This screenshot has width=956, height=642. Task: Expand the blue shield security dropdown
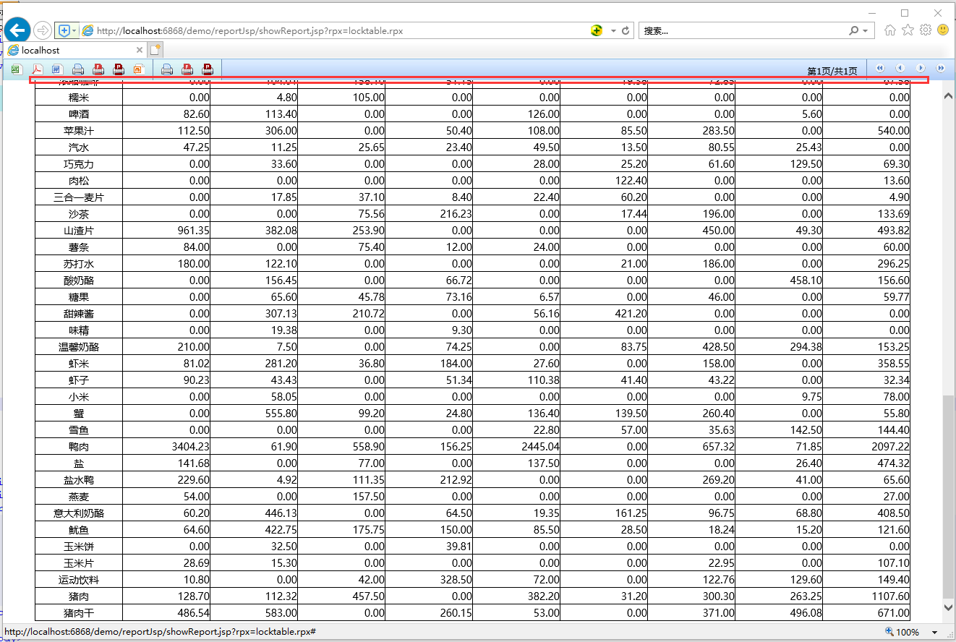click(74, 30)
